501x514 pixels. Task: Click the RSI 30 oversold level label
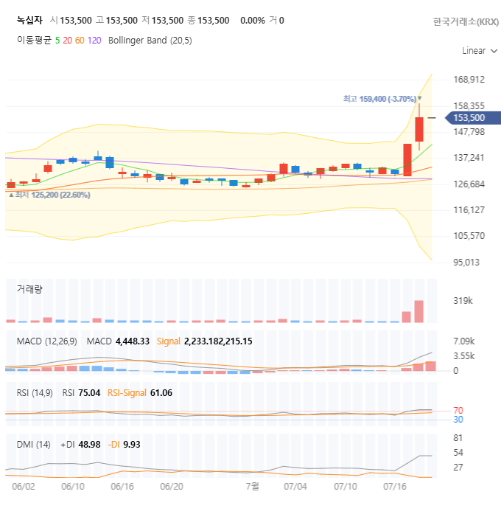tap(458, 420)
